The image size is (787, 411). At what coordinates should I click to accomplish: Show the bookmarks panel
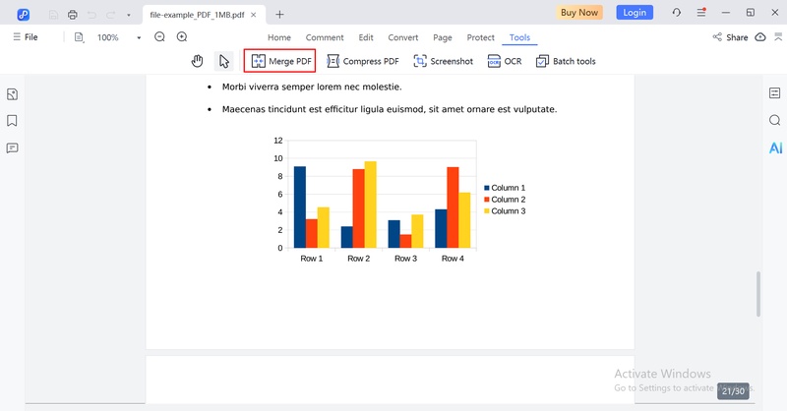(x=13, y=121)
